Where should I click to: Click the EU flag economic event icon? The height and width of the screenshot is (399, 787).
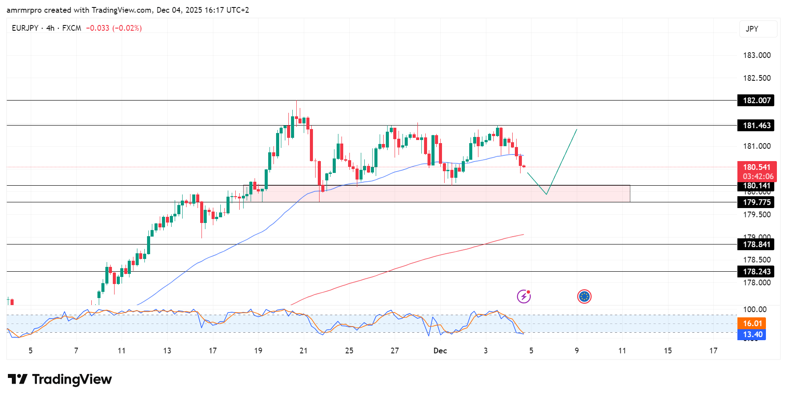[584, 297]
